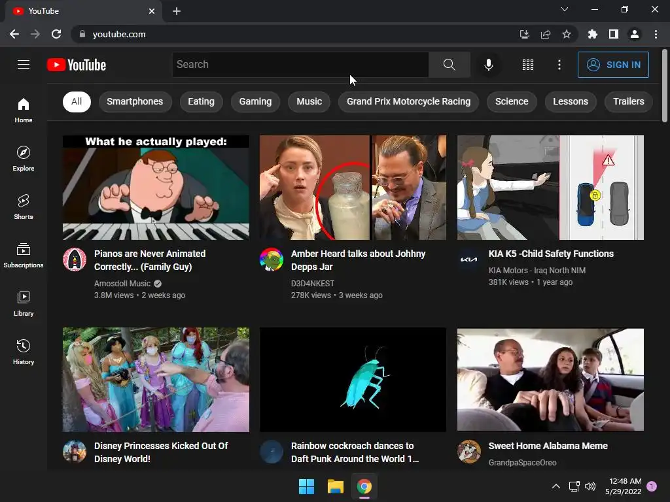670x502 pixels.
Task: Click KIA Motors channel avatar
Action: (468, 259)
